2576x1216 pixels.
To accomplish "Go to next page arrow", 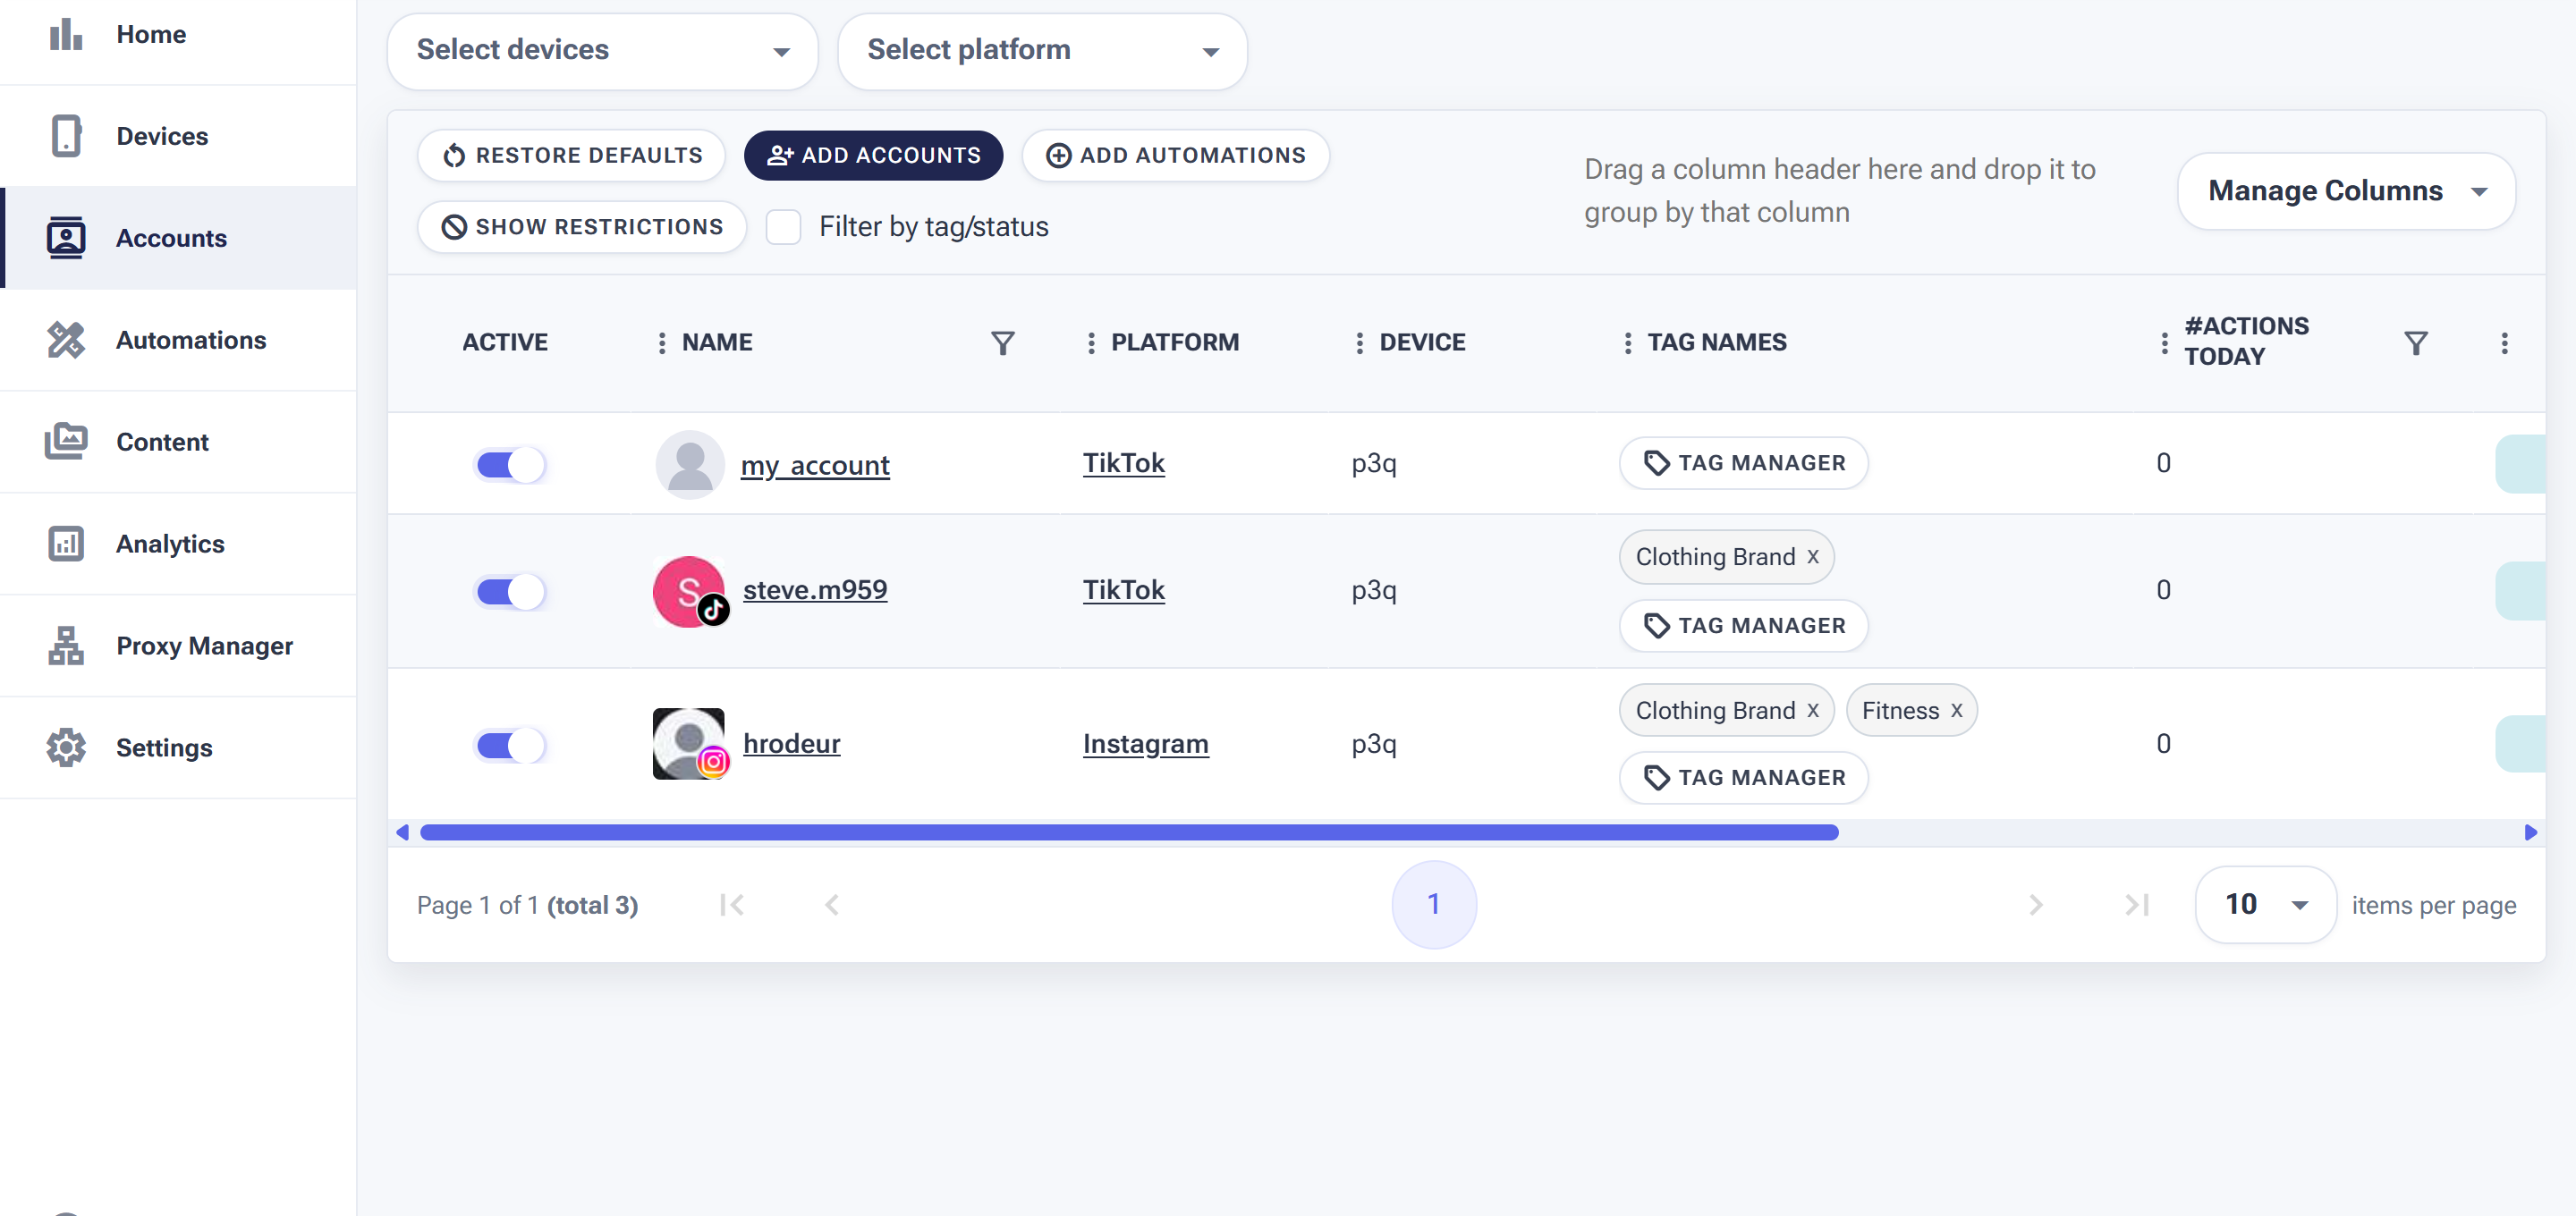I will tap(2035, 906).
